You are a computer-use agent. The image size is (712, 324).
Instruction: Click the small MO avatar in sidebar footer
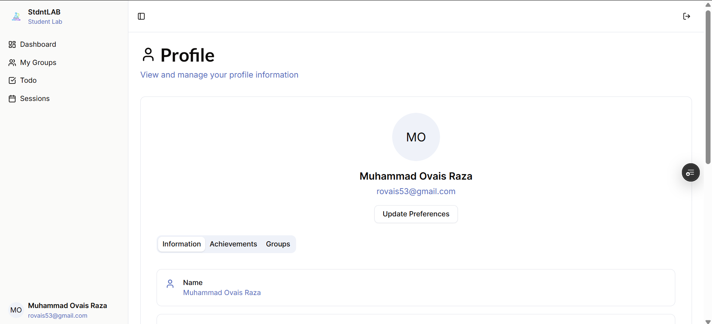(16, 310)
